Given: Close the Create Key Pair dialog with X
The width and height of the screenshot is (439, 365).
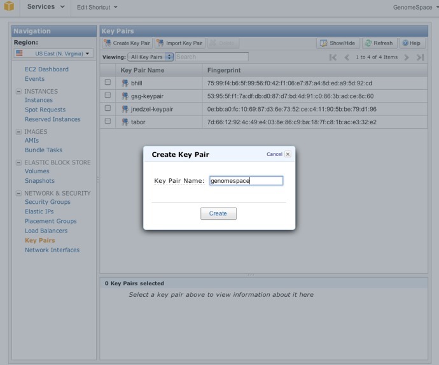Looking at the screenshot, I should click(x=288, y=154).
